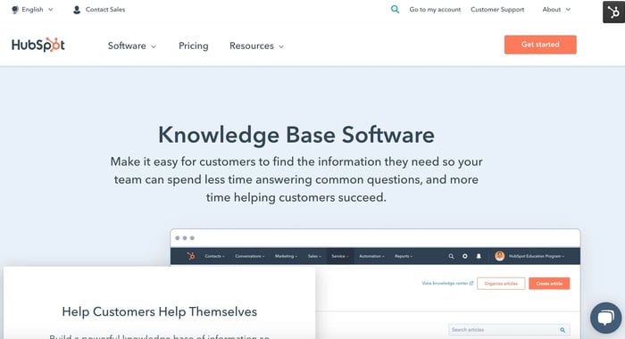The image size is (625, 339).
Task: Click the sprocket icon in the app mockup navbar
Action: click(191, 256)
